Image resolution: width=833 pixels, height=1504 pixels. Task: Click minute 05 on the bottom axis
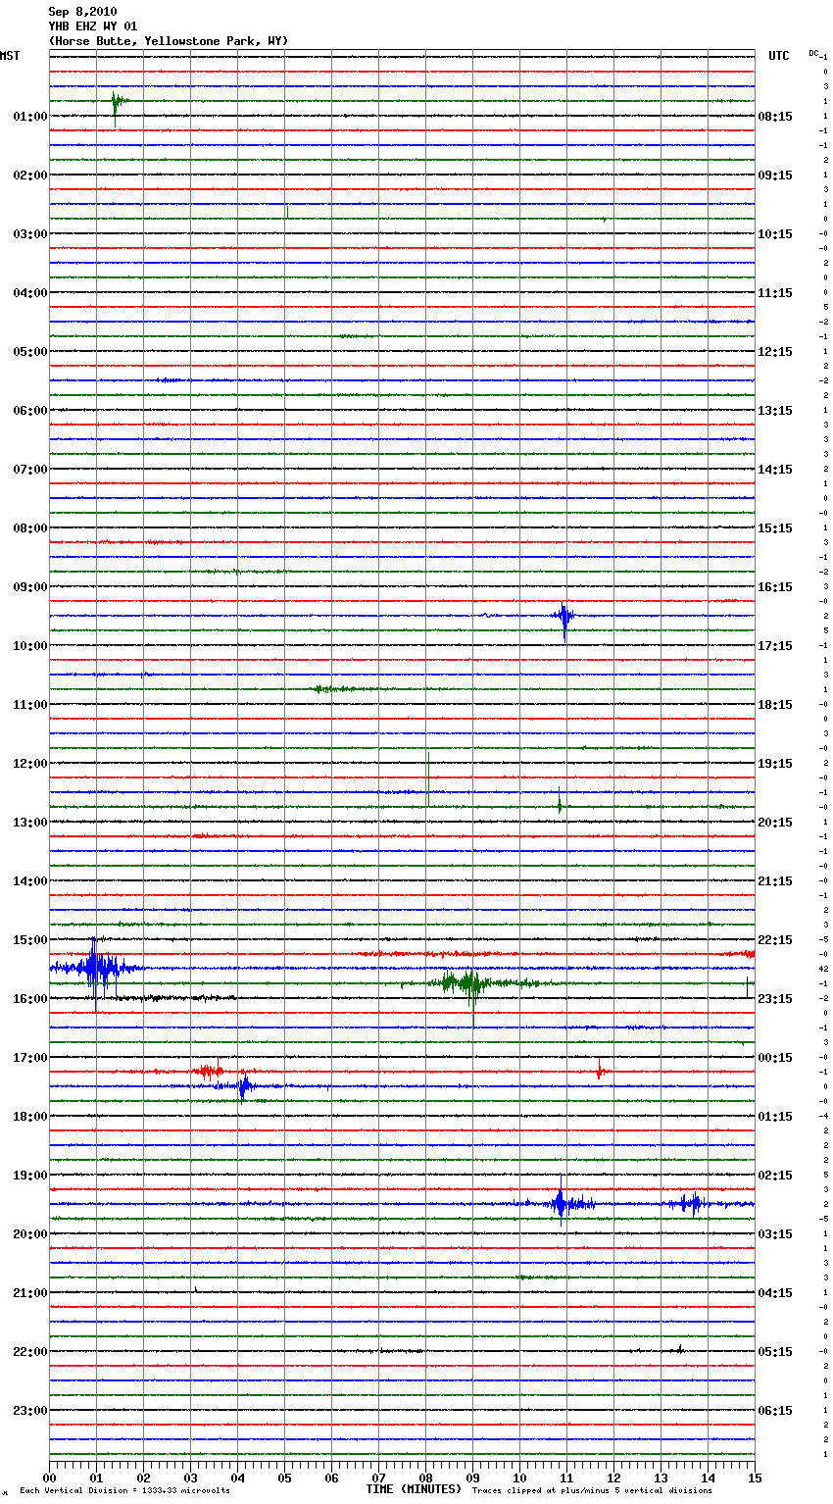click(284, 1478)
